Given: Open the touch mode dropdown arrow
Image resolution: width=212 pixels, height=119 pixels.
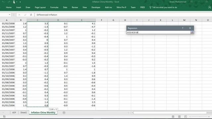Looking at the screenshot, I should point(17,2).
